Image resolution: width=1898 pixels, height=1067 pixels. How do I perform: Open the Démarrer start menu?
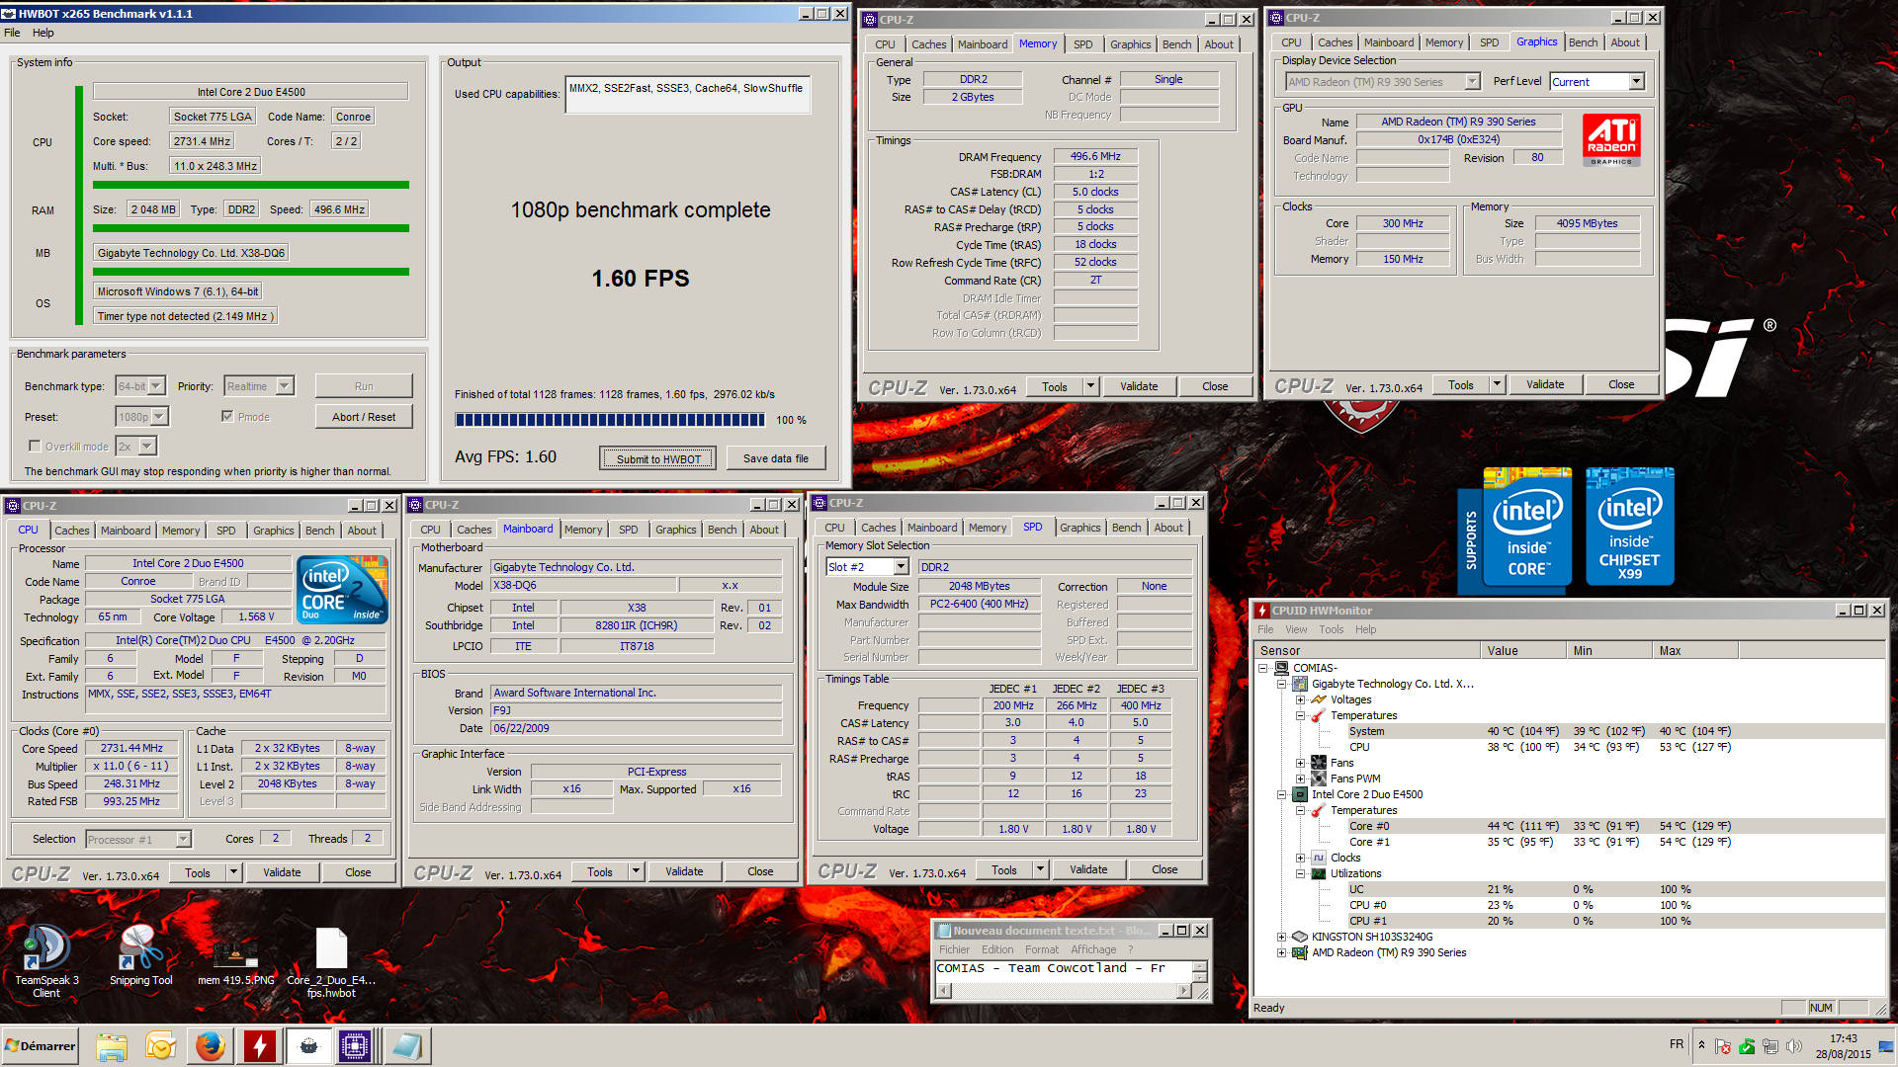(40, 1045)
